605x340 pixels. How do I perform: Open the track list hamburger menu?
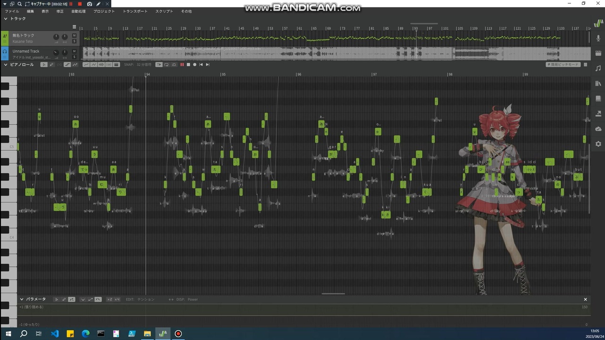(74, 27)
